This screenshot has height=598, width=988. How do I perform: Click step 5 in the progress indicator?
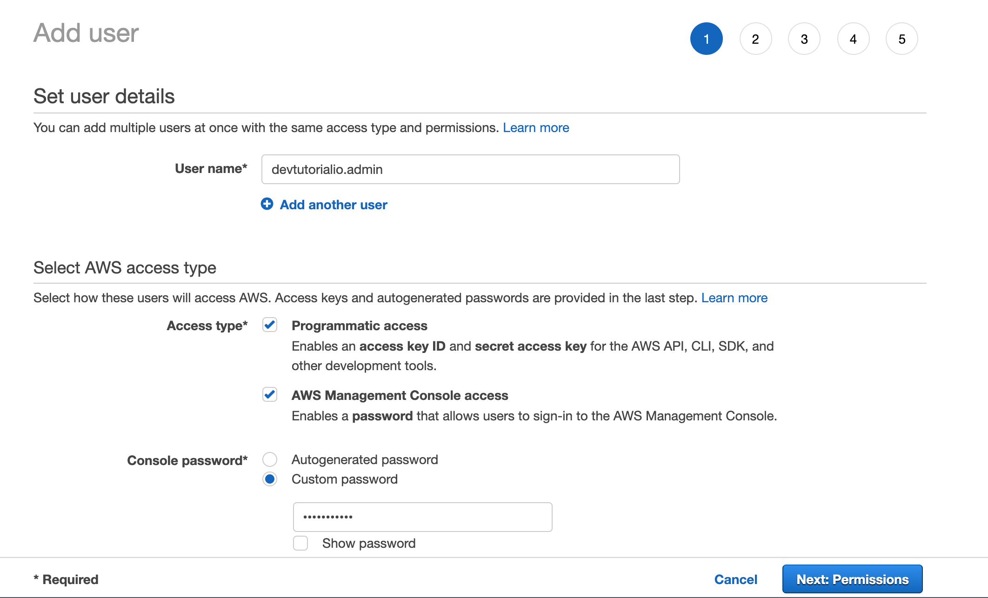point(901,39)
